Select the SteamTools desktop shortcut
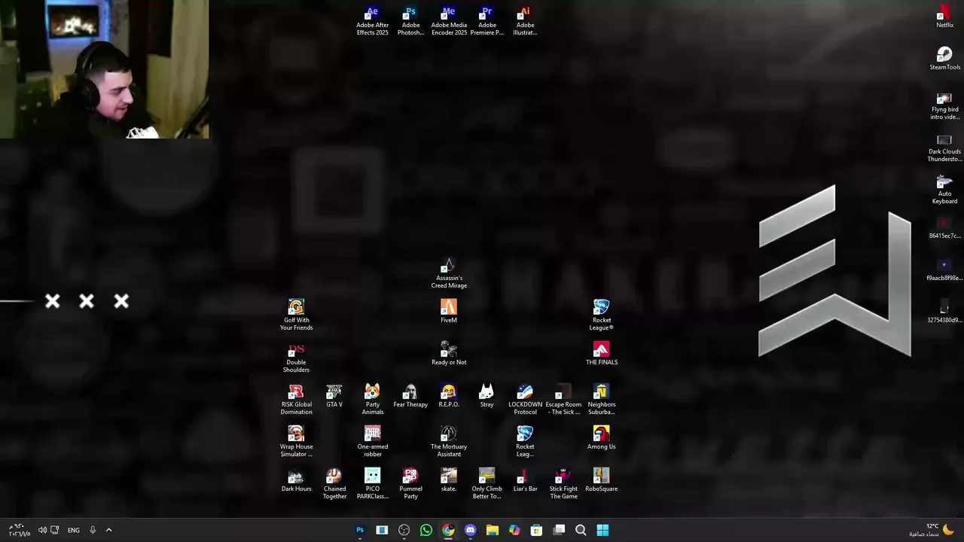 944,59
